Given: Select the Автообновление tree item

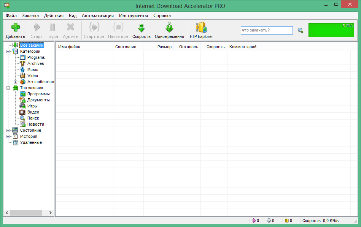Looking at the screenshot, I should point(41,82).
